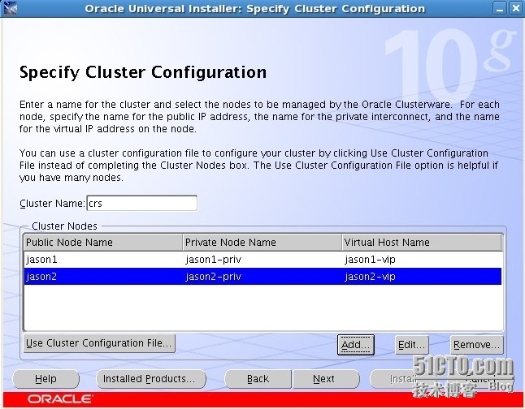Image resolution: width=525 pixels, height=409 pixels.
Task: Add a new cluster node
Action: (x=356, y=345)
